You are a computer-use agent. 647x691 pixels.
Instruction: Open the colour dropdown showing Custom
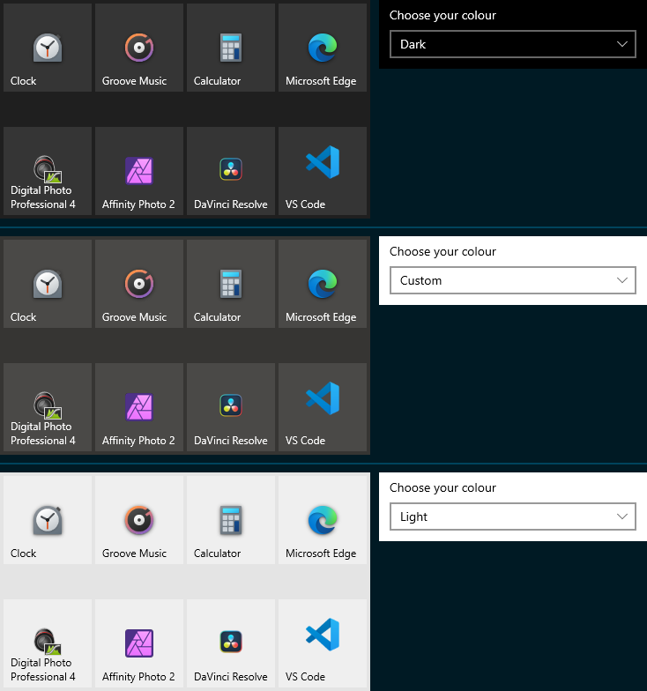[513, 280]
